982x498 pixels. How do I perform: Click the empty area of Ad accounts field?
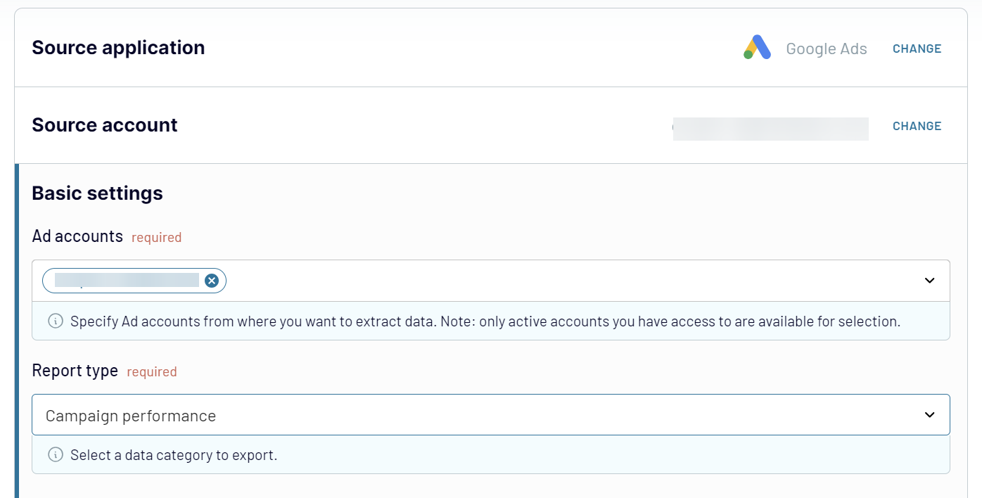[563, 281]
